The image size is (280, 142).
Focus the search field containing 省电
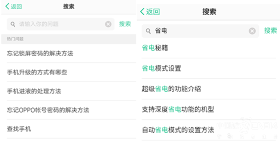[200, 31]
